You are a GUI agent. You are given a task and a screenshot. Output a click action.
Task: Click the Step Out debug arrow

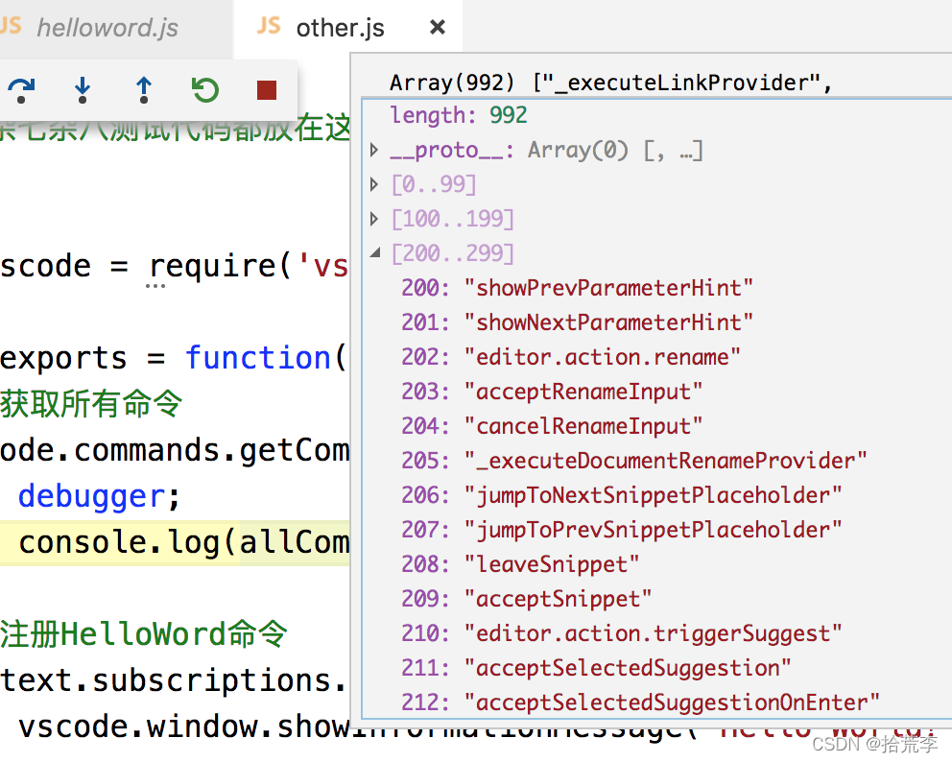click(144, 90)
